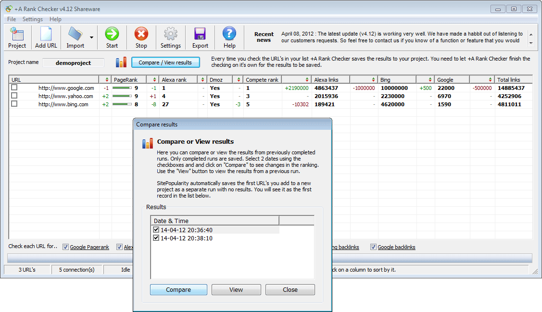The image size is (542, 312).
Task: Tick the checkbox for http://www.google.com
Action: pyautogui.click(x=14, y=88)
